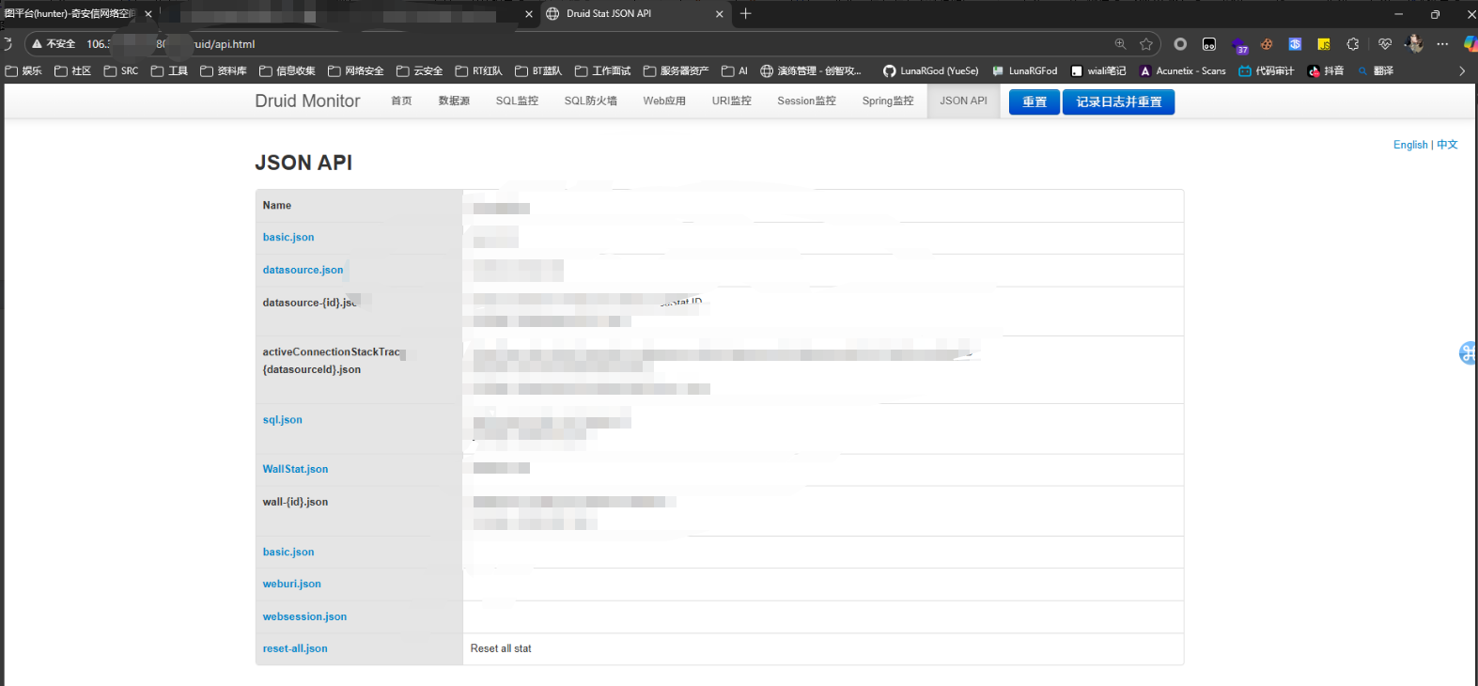Open the Tampermonkey-style square extension icon
Screen dimensions: 1478x686
click(1209, 44)
